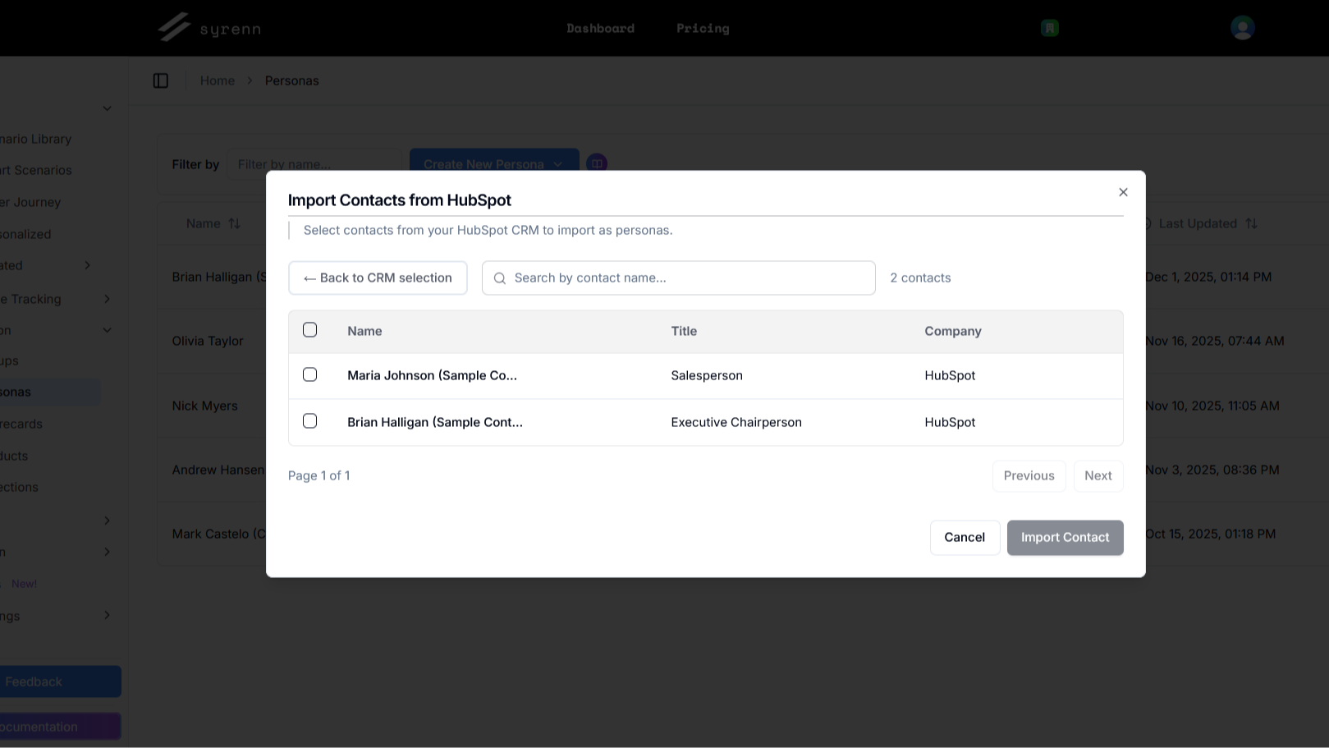Image resolution: width=1329 pixels, height=748 pixels.
Task: Open the user profile avatar
Action: pos(1242,27)
